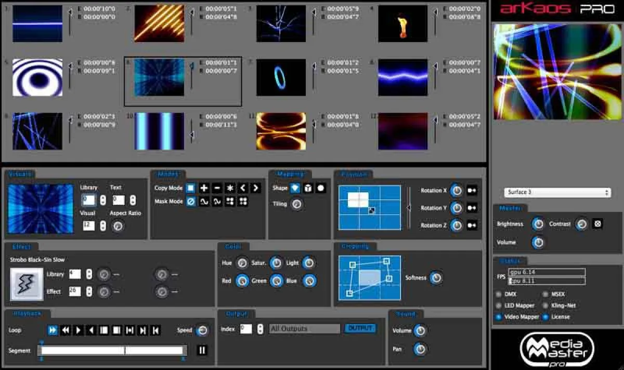This screenshot has height=370, width=624.
Task: Activate the Kling-Net toggle
Action: coord(545,305)
